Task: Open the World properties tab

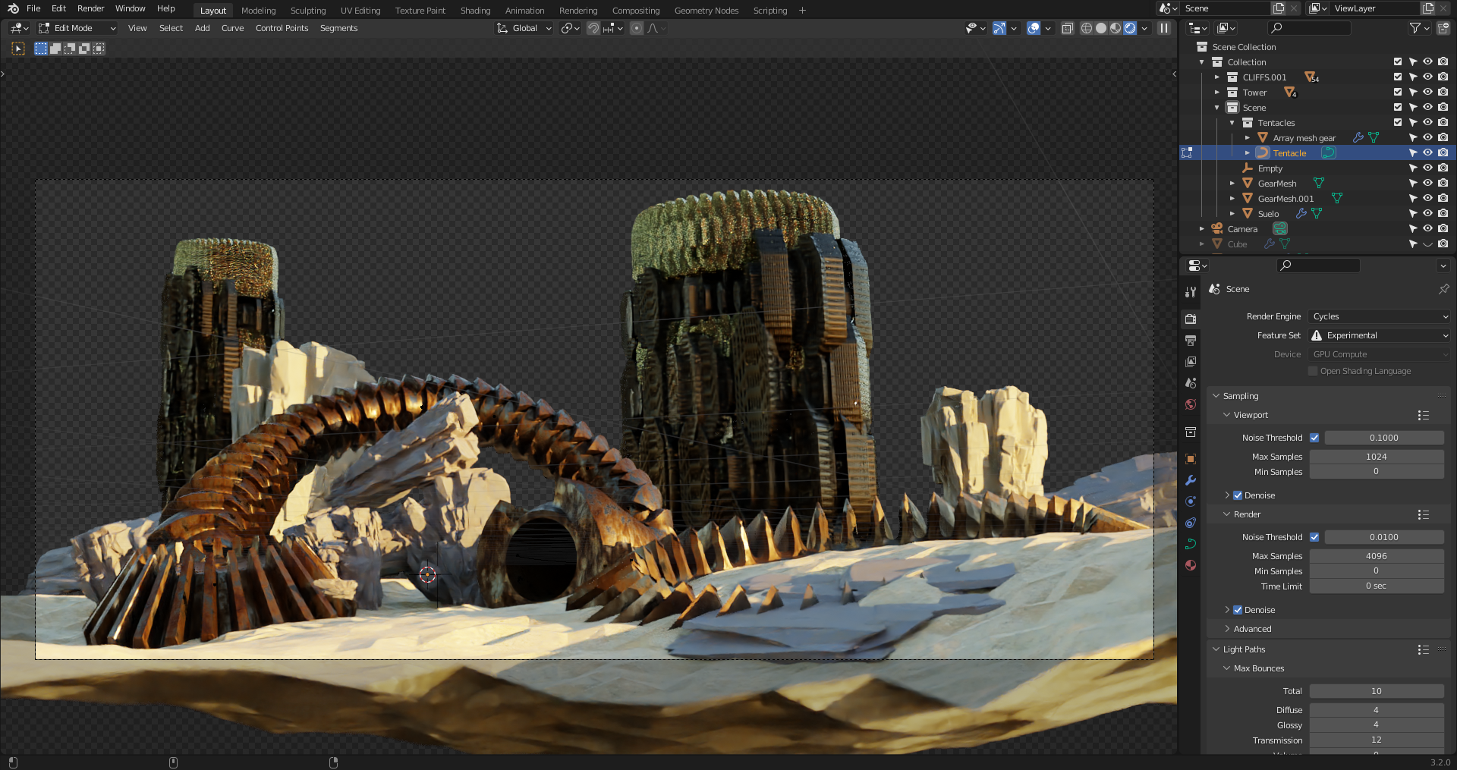Action: click(1190, 404)
